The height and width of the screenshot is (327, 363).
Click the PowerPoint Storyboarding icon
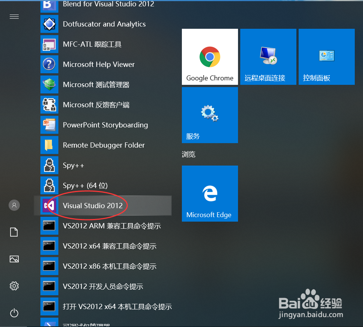pyautogui.click(x=49, y=125)
